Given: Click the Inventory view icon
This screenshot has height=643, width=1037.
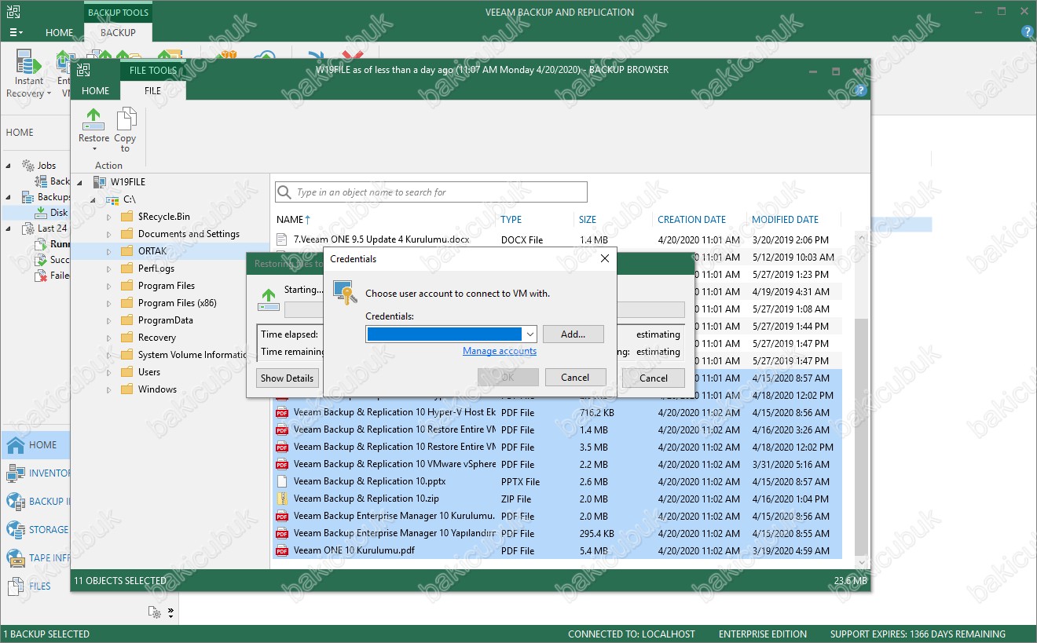Looking at the screenshot, I should (16, 473).
